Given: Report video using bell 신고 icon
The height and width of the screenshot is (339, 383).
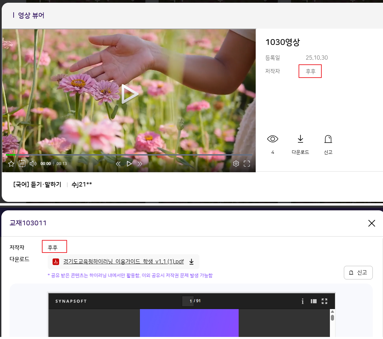Looking at the screenshot, I should (x=328, y=143).
